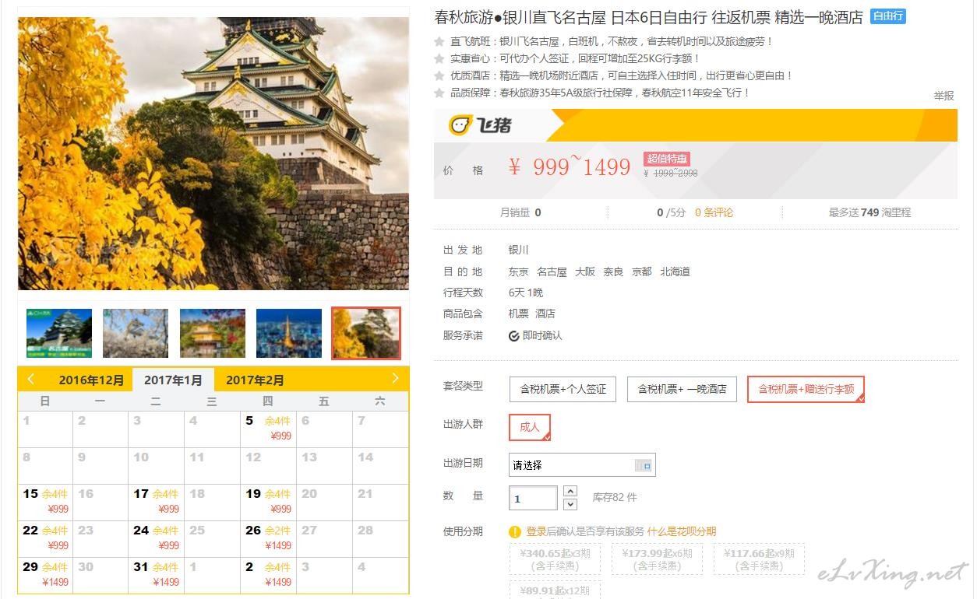The width and height of the screenshot is (977, 599).
Task: Open the date picker calendar icon
Action: (643, 465)
